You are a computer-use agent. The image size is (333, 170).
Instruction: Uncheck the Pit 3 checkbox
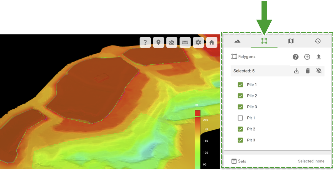240,140
